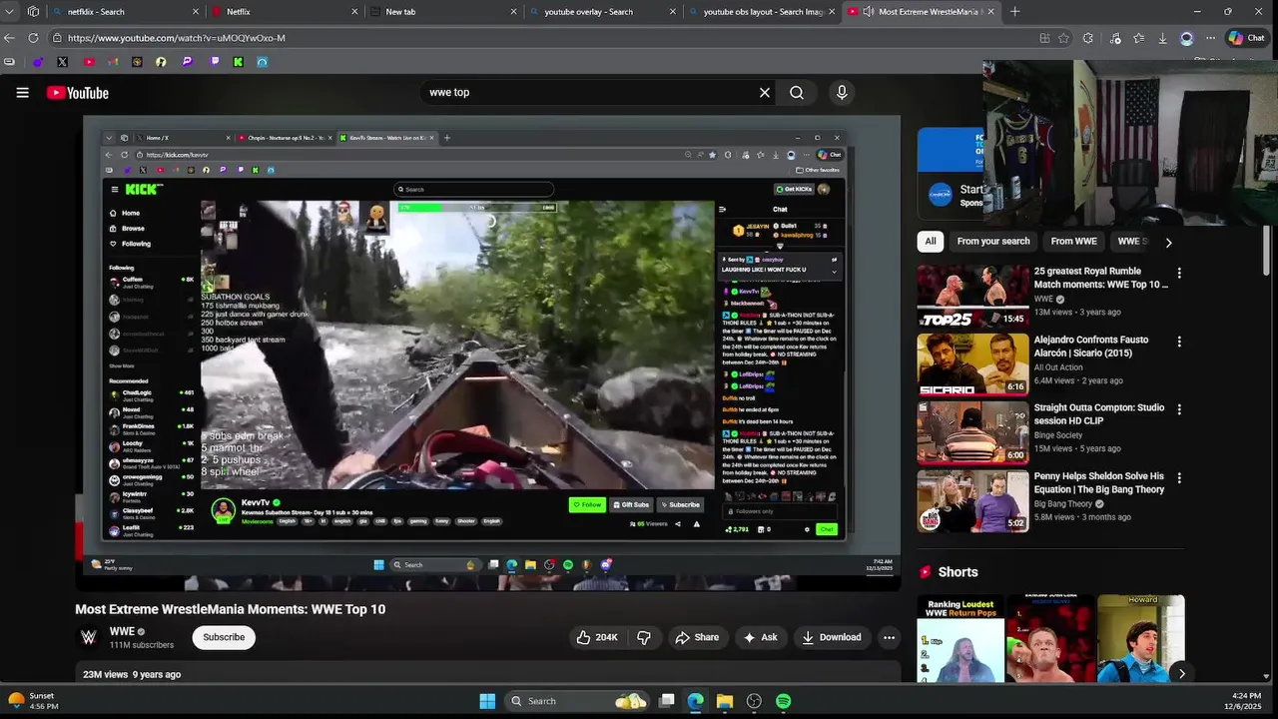The width and height of the screenshot is (1278, 719).
Task: Open browser extensions puzzle icon
Action: (x=1088, y=38)
